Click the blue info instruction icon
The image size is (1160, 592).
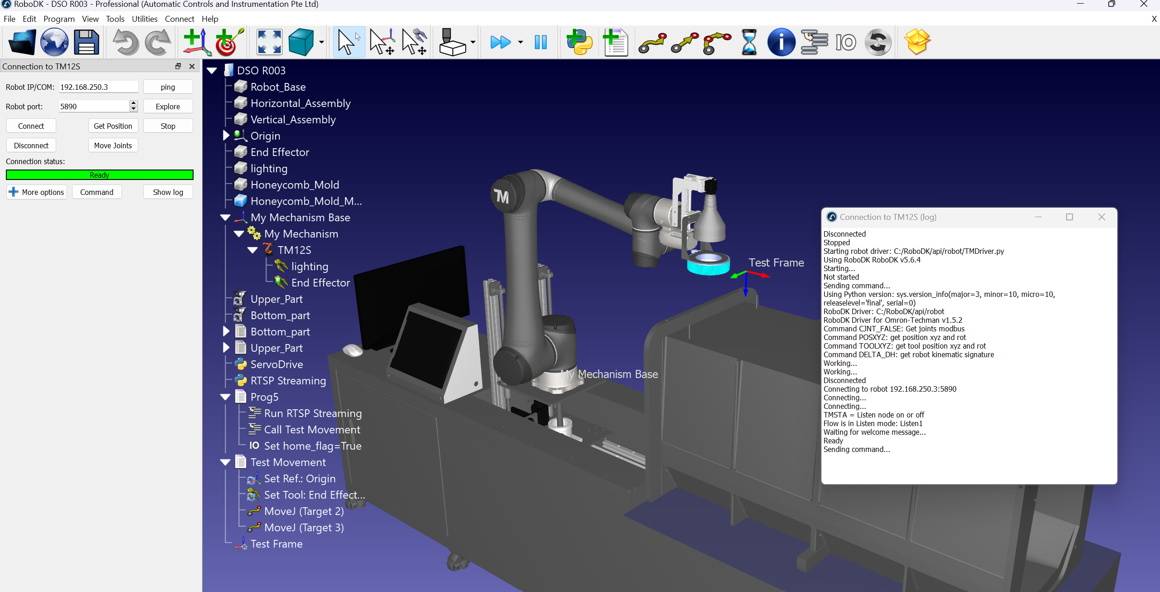pos(781,42)
